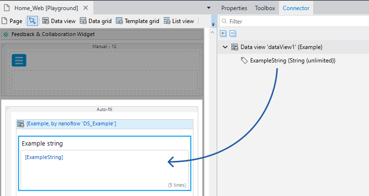369x196 pixels.
Task: Click the data view icon in header
Action: (x=21, y=124)
